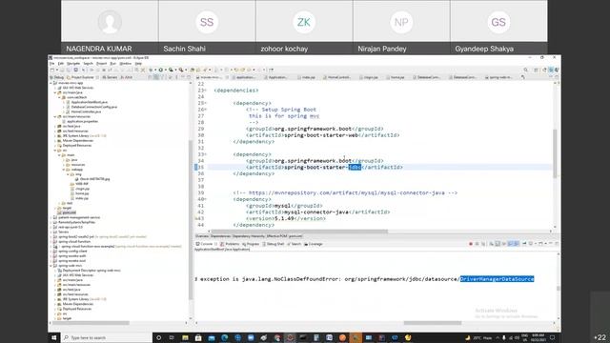The height and width of the screenshot is (343, 610).
Task: Open the Windows Start menu
Action: pyautogui.click(x=54, y=337)
